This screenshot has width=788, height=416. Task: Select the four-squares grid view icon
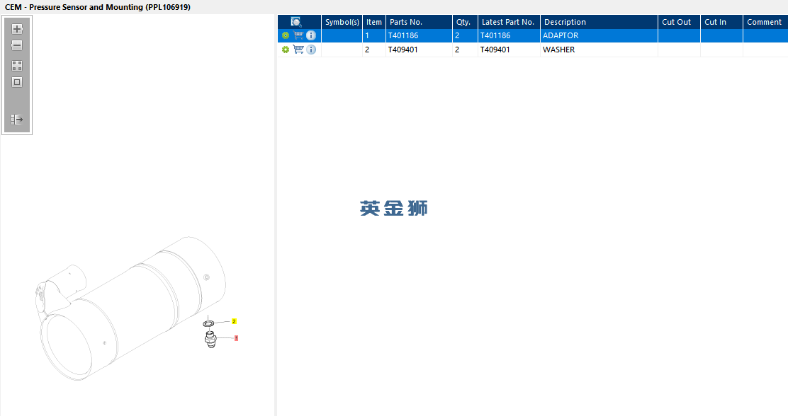click(x=17, y=66)
